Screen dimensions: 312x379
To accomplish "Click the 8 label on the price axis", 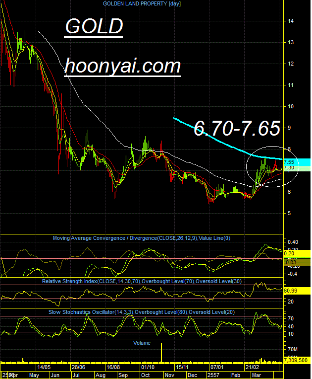I will (x=289, y=149).
